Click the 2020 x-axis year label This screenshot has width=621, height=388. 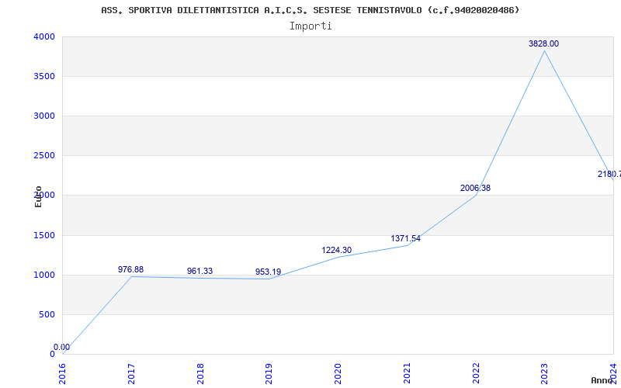(338, 374)
